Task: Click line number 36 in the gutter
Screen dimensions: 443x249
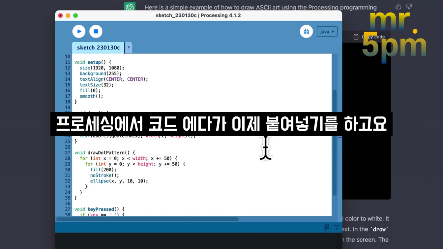Action: coord(67,204)
